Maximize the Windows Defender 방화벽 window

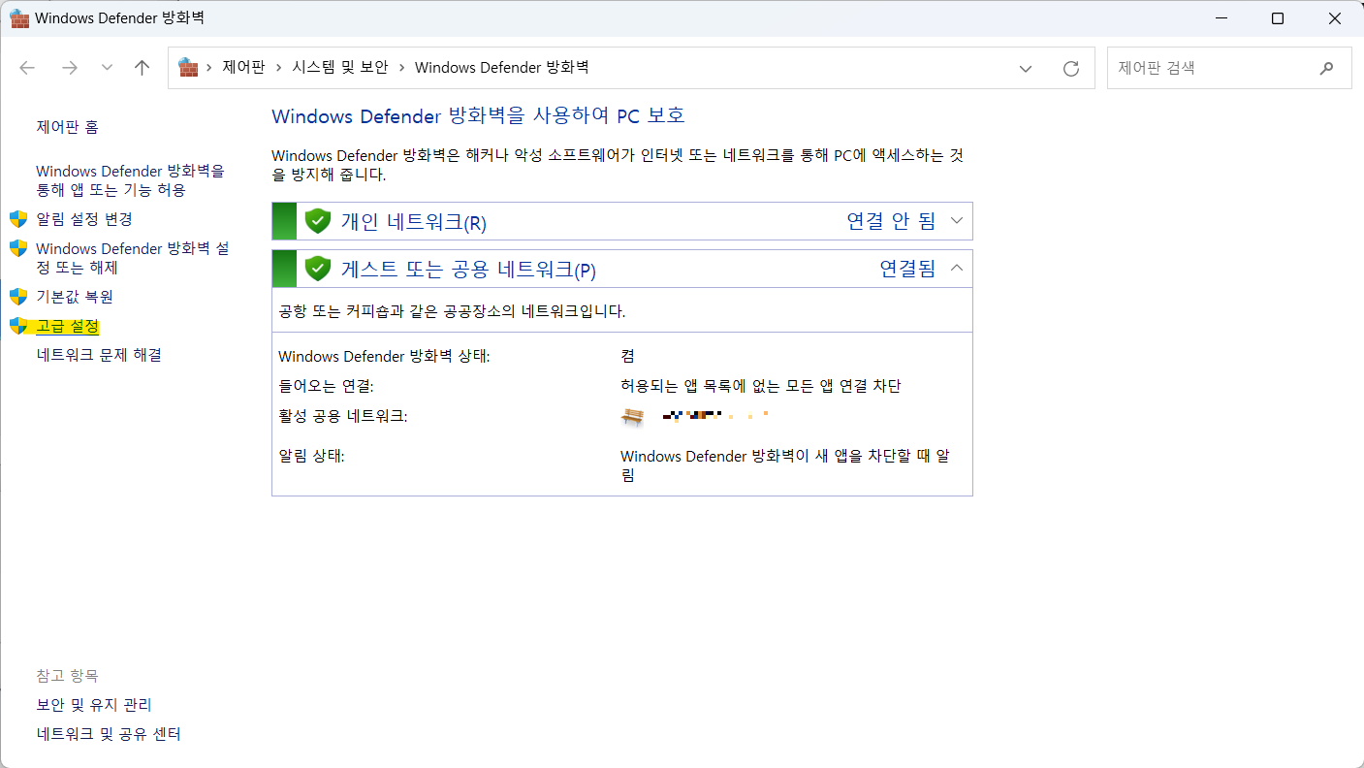tap(1278, 18)
